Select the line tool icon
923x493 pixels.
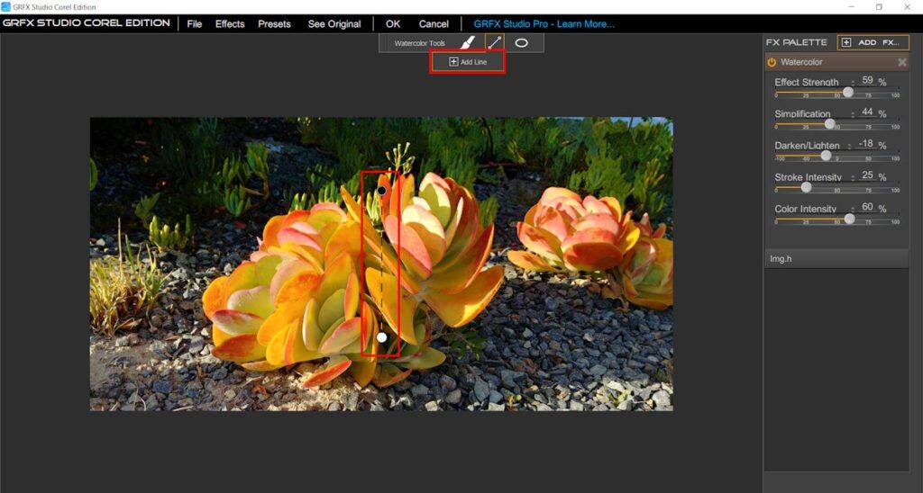click(x=494, y=42)
